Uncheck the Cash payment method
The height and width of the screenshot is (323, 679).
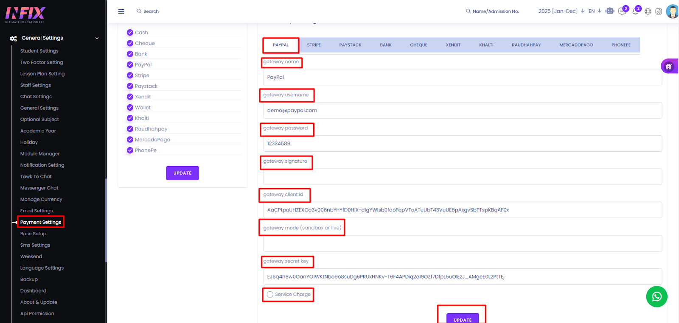click(130, 32)
